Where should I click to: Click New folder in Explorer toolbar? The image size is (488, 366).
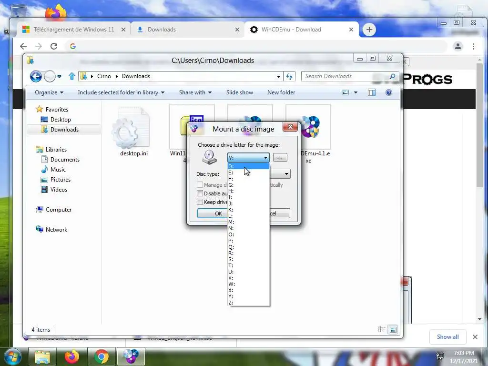(x=281, y=92)
